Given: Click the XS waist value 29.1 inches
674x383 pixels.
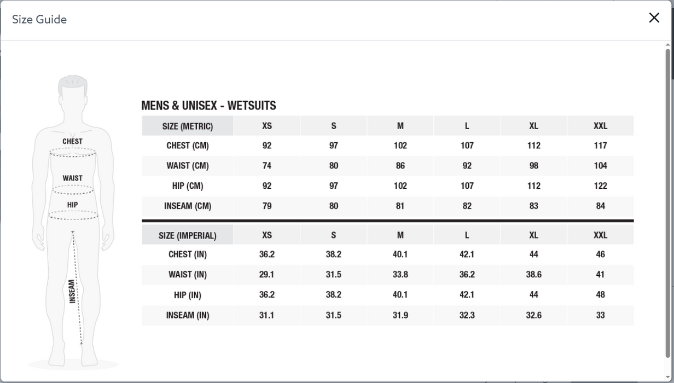Looking at the screenshot, I should pos(266,275).
